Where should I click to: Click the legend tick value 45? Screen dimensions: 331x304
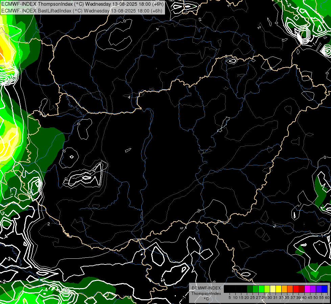pos(309,298)
